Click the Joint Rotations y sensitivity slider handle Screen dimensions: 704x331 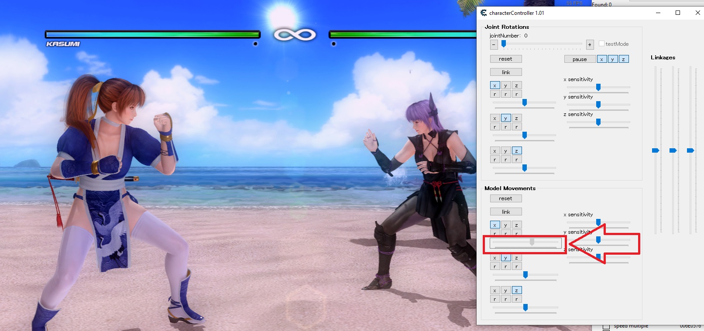tap(598, 105)
